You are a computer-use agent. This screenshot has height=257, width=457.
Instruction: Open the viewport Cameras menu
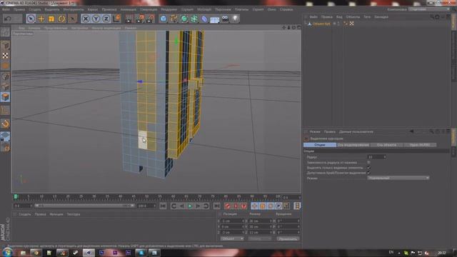click(34, 29)
